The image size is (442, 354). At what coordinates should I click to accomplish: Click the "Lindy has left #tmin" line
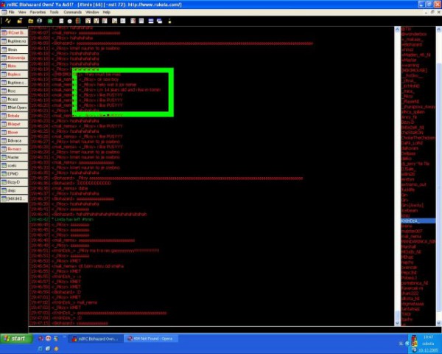pyautogui.click(x=72, y=219)
